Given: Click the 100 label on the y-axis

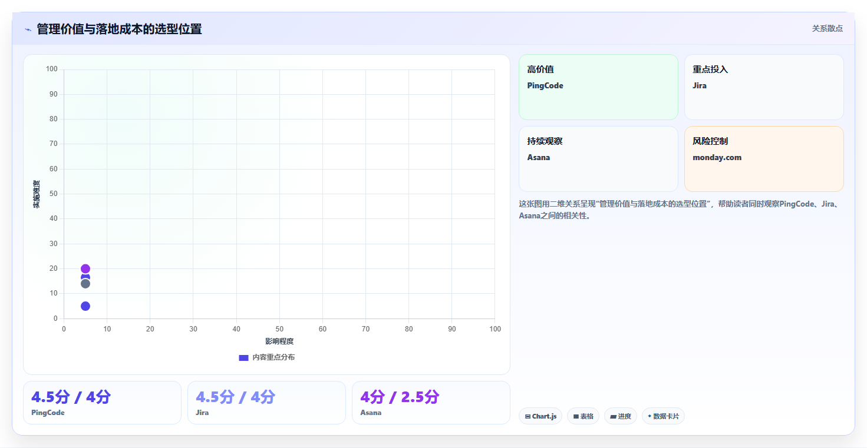Looking at the screenshot, I should click(x=52, y=69).
